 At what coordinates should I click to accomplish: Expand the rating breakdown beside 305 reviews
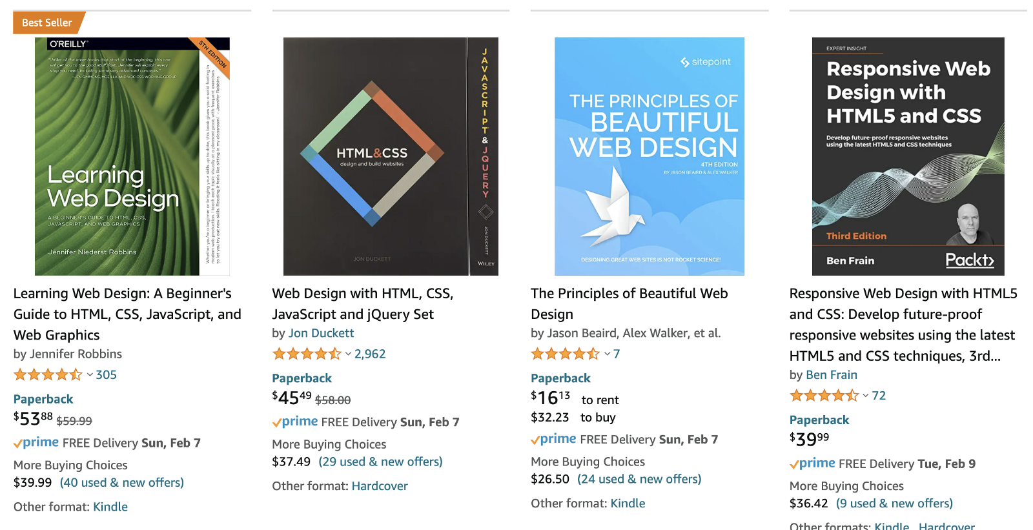pyautogui.click(x=89, y=374)
